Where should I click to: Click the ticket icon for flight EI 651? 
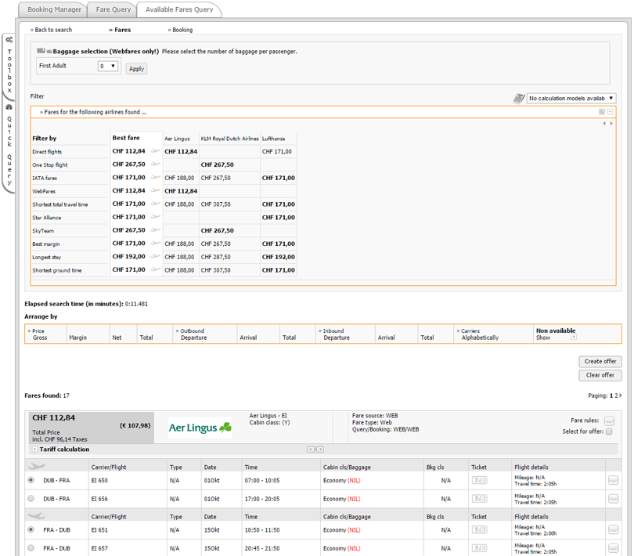point(479,529)
